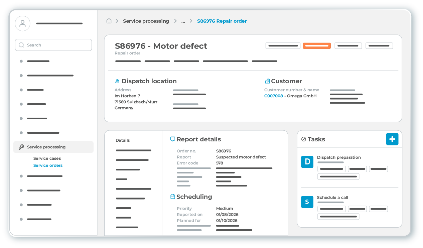Open Service orders submenu item
Viewport: 423px width, 248px height.
[48, 165]
